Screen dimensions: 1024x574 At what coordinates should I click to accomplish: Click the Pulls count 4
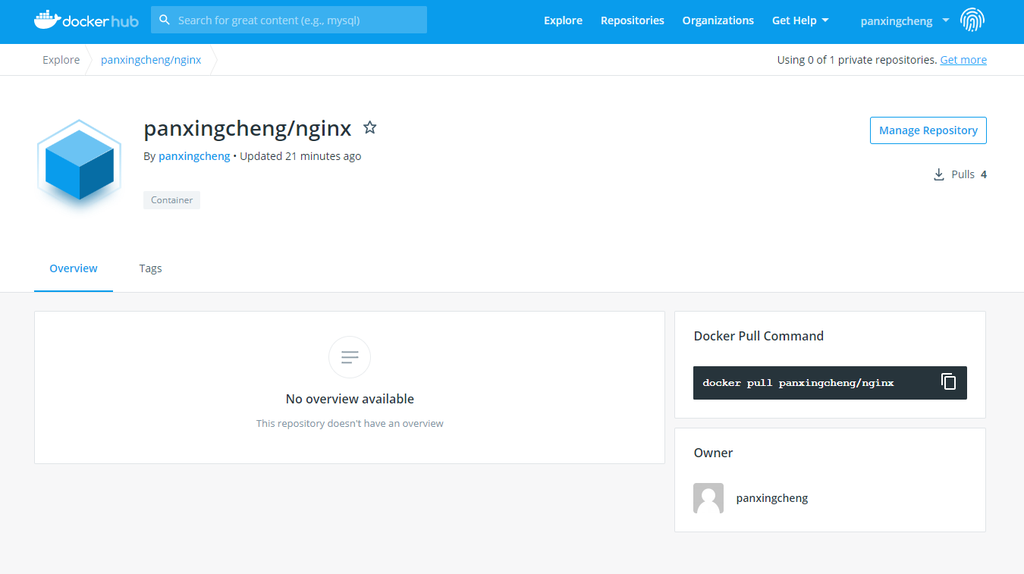[984, 174]
